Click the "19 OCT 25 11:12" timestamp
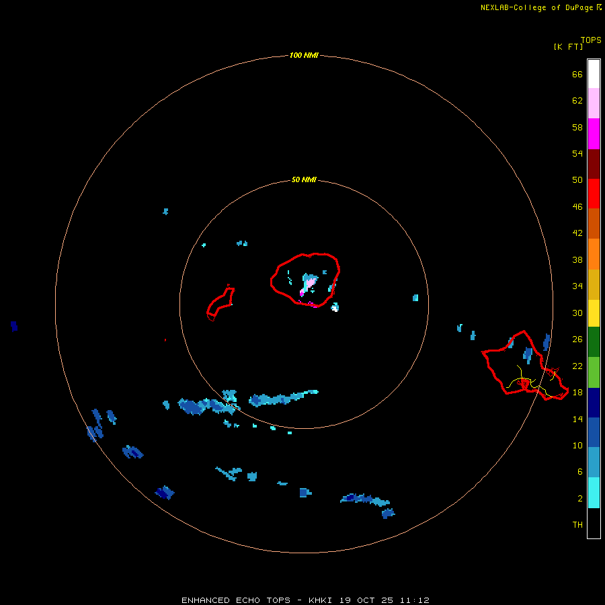605x605 pixels. [385, 600]
